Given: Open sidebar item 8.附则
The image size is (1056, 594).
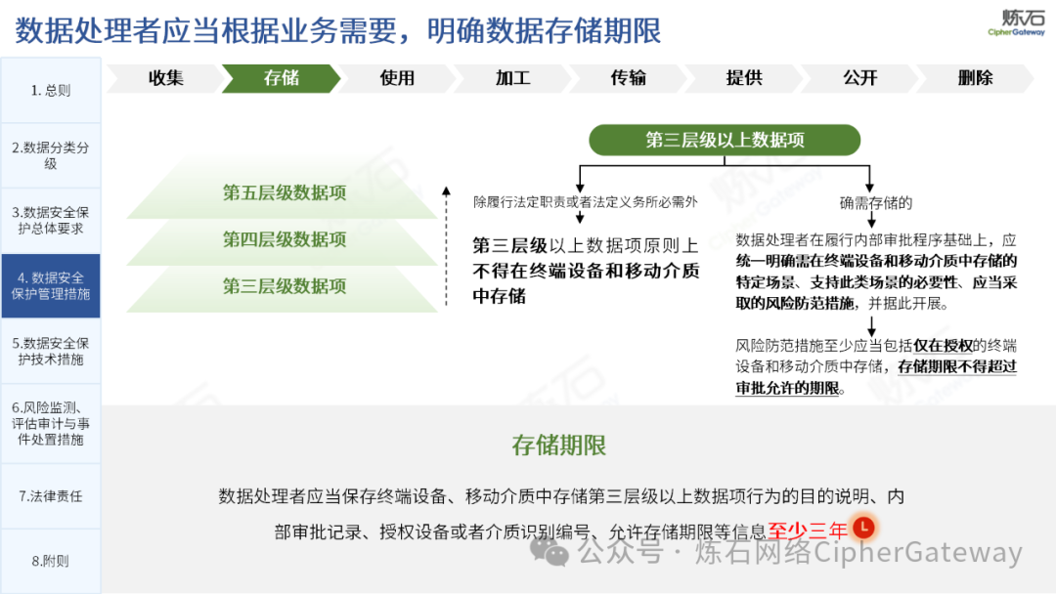Looking at the screenshot, I should (51, 561).
